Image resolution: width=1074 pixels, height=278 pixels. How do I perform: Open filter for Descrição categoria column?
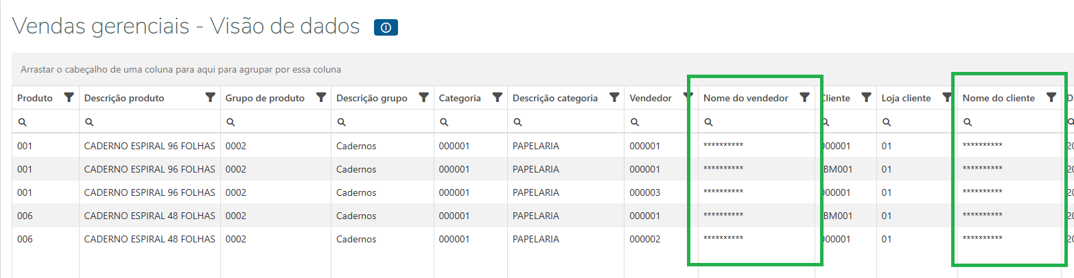click(x=614, y=98)
